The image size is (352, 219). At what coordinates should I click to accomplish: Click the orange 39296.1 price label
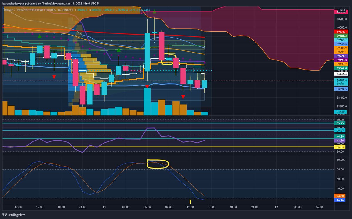[x=341, y=52]
